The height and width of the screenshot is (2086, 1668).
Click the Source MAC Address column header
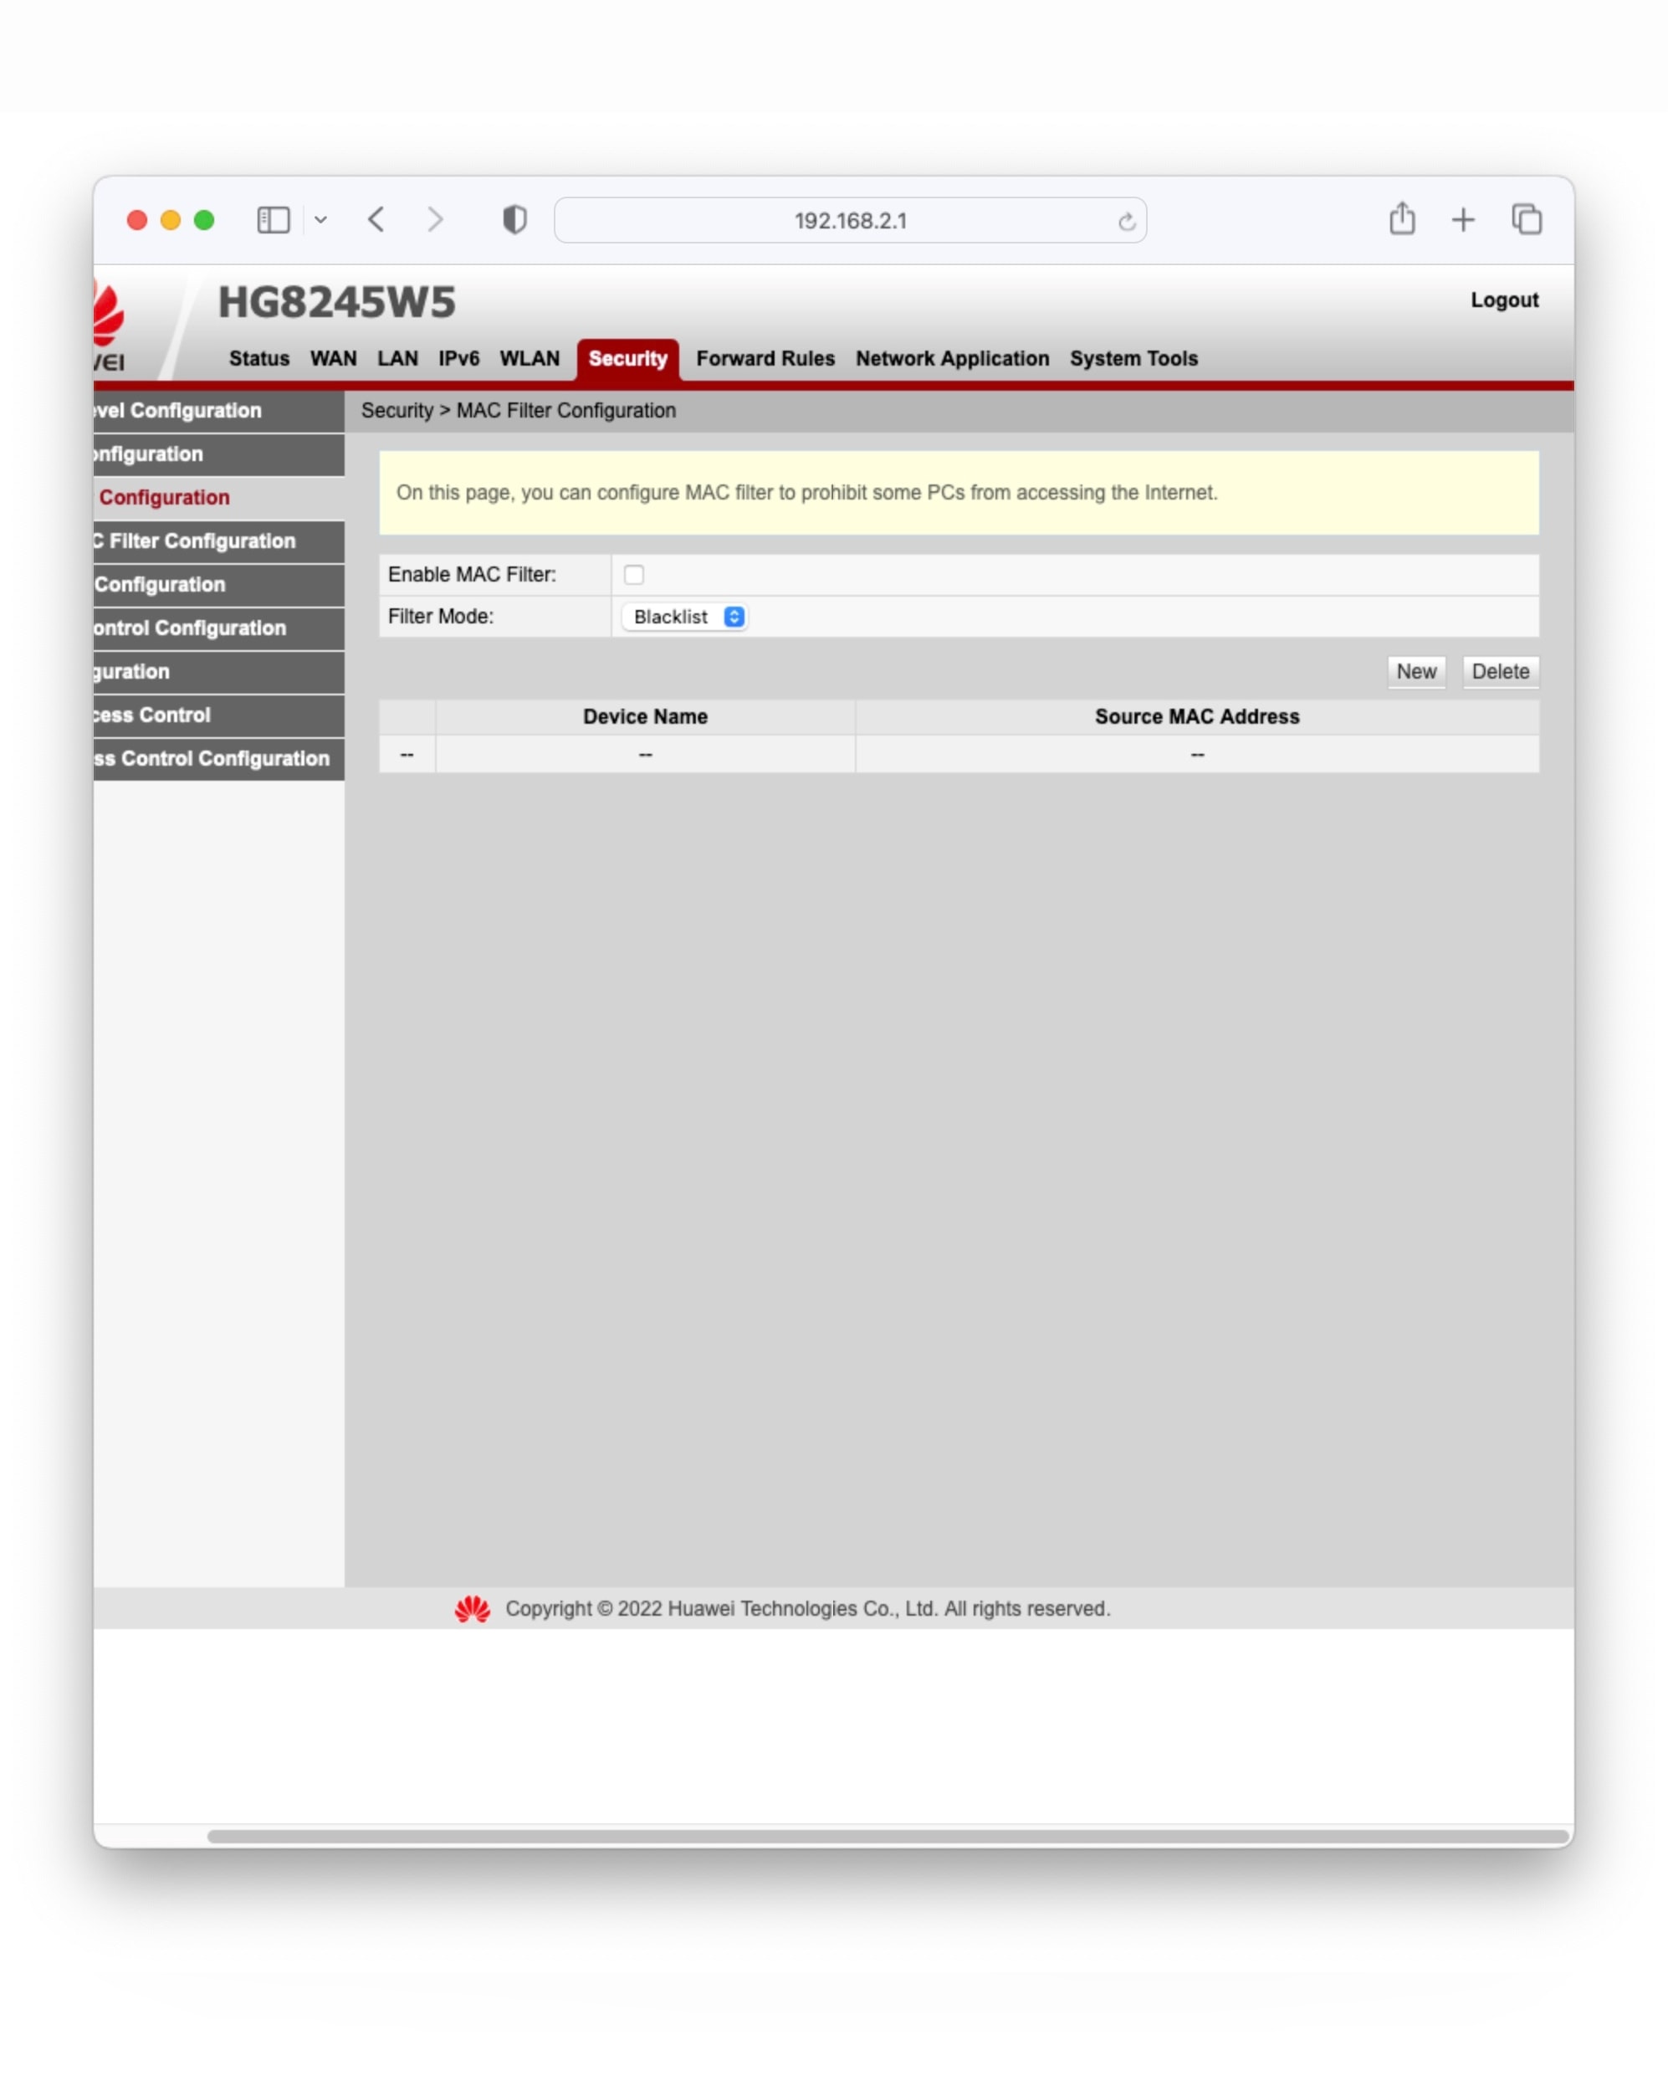coord(1197,717)
